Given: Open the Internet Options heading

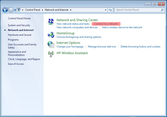Looking at the screenshot, I should pyautogui.click(x=68, y=43).
